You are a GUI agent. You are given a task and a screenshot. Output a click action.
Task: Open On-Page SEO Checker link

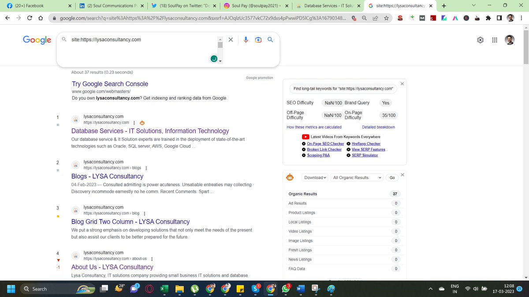coord(325,143)
